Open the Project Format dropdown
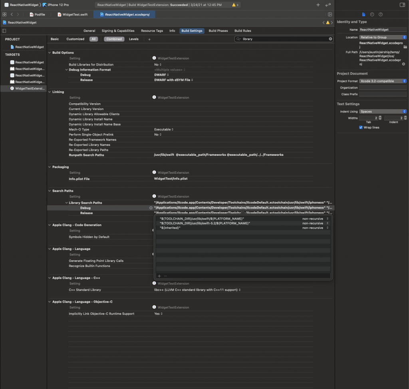The width and height of the screenshot is (409, 389). (383, 81)
